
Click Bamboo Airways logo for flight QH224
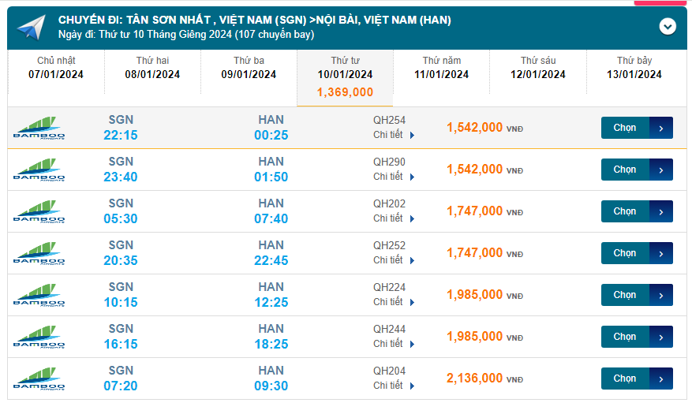coord(39,295)
